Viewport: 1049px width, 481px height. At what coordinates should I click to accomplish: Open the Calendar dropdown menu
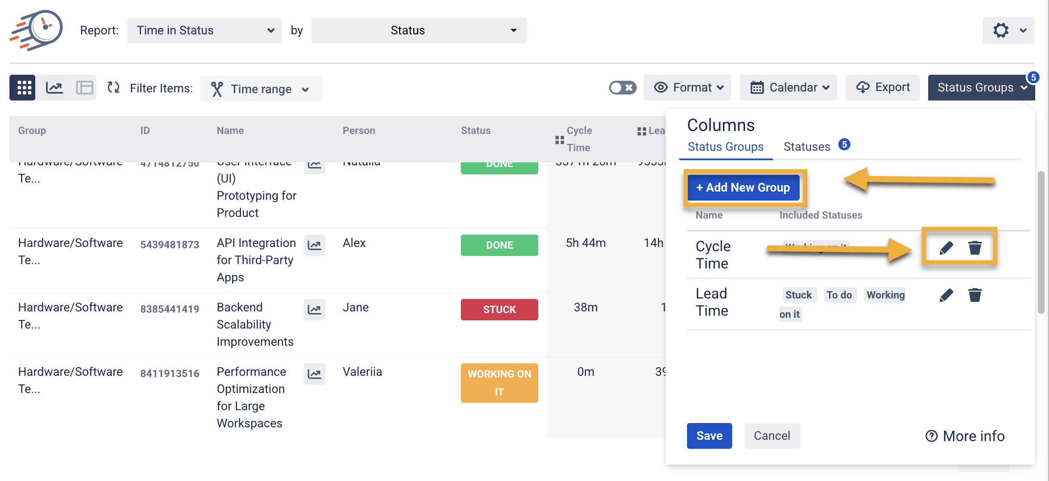click(788, 88)
